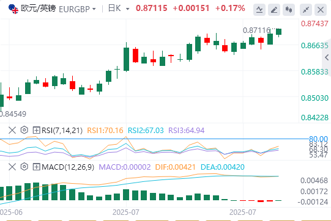Open RSI indicator settings gear
Viewport: 331px width, 221px height.
(x=24, y=130)
